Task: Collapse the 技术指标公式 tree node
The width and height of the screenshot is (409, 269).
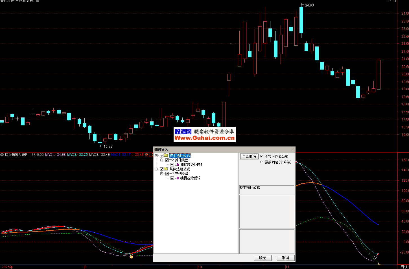Action: click(x=156, y=155)
